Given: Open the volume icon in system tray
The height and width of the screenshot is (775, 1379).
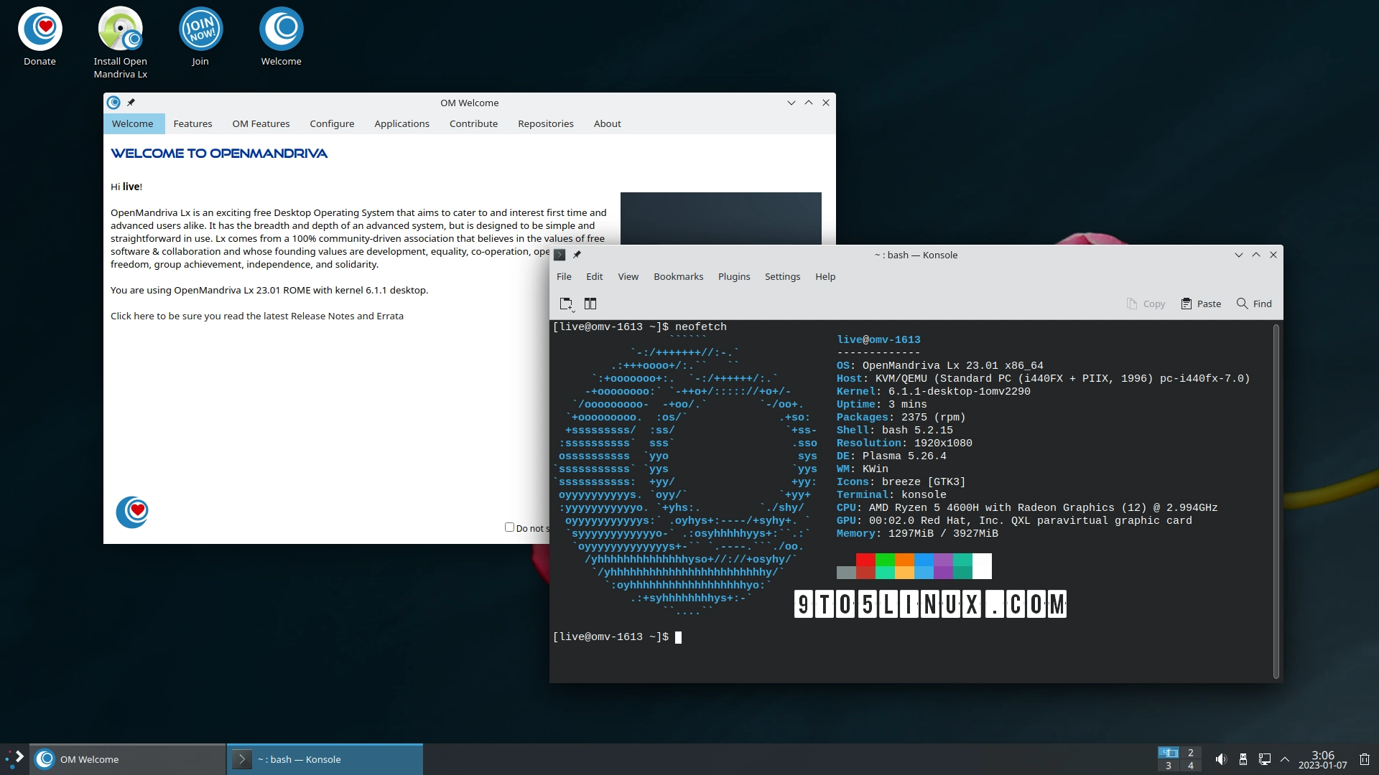Looking at the screenshot, I should 1220,759.
